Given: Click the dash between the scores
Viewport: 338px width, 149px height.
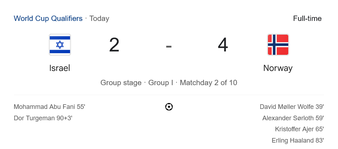Looking at the screenshot, I should click(169, 46).
